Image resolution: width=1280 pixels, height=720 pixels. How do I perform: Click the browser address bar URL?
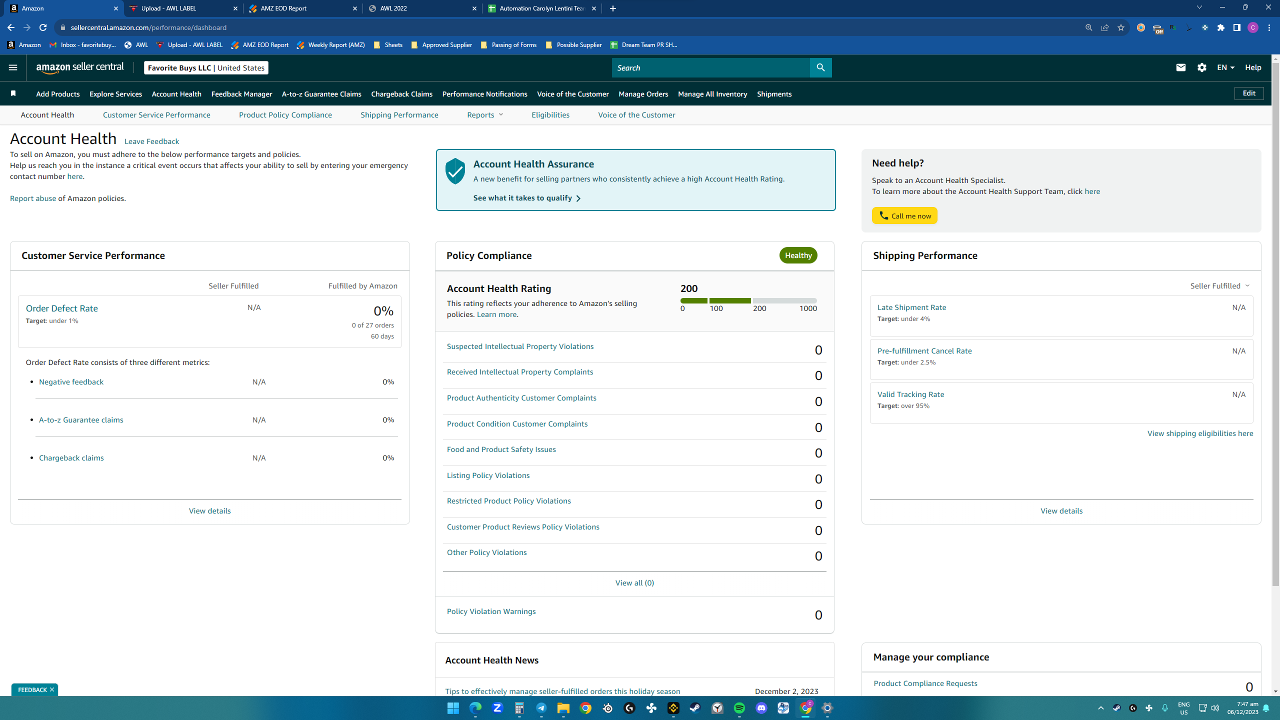pos(148,27)
